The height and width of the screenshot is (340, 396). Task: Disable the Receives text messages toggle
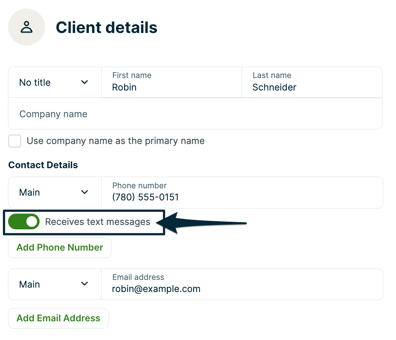[x=24, y=222]
